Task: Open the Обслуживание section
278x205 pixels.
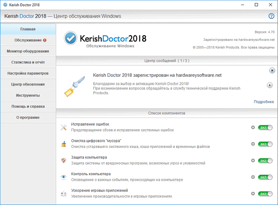Action: 28,40
